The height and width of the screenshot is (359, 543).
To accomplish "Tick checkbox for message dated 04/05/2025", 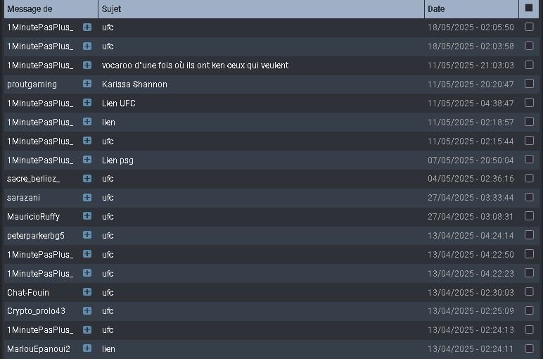I will coord(529,179).
